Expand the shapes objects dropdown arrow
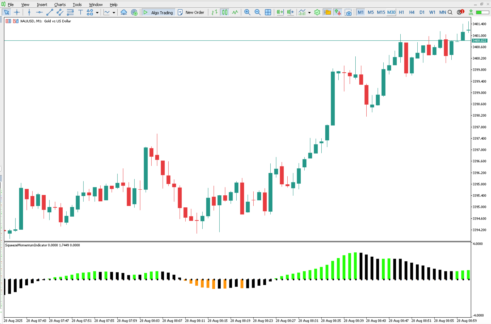Image resolution: width=491 pixels, height=324 pixels. (x=97, y=12)
